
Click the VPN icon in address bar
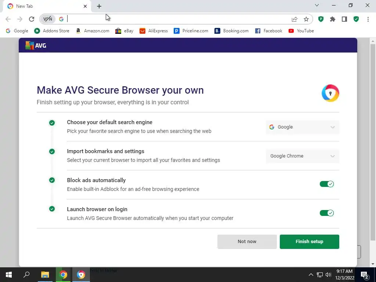point(48,19)
